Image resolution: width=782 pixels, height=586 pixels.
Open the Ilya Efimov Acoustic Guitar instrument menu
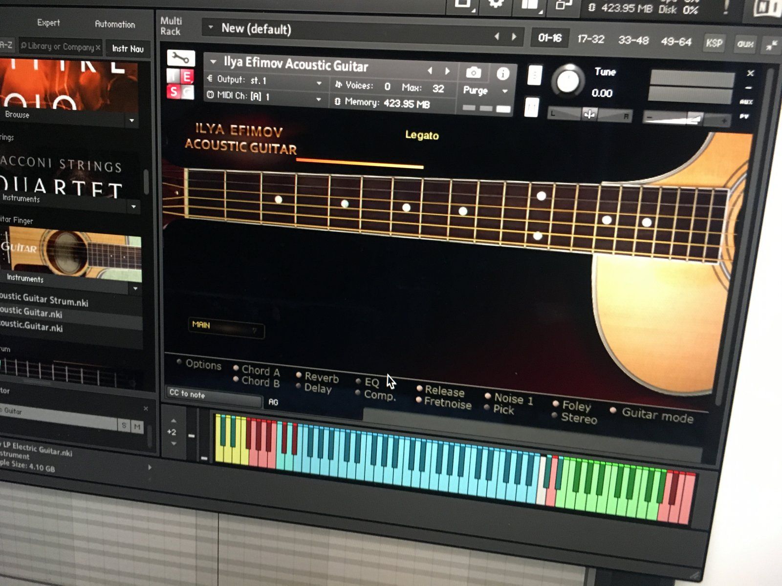coord(213,62)
